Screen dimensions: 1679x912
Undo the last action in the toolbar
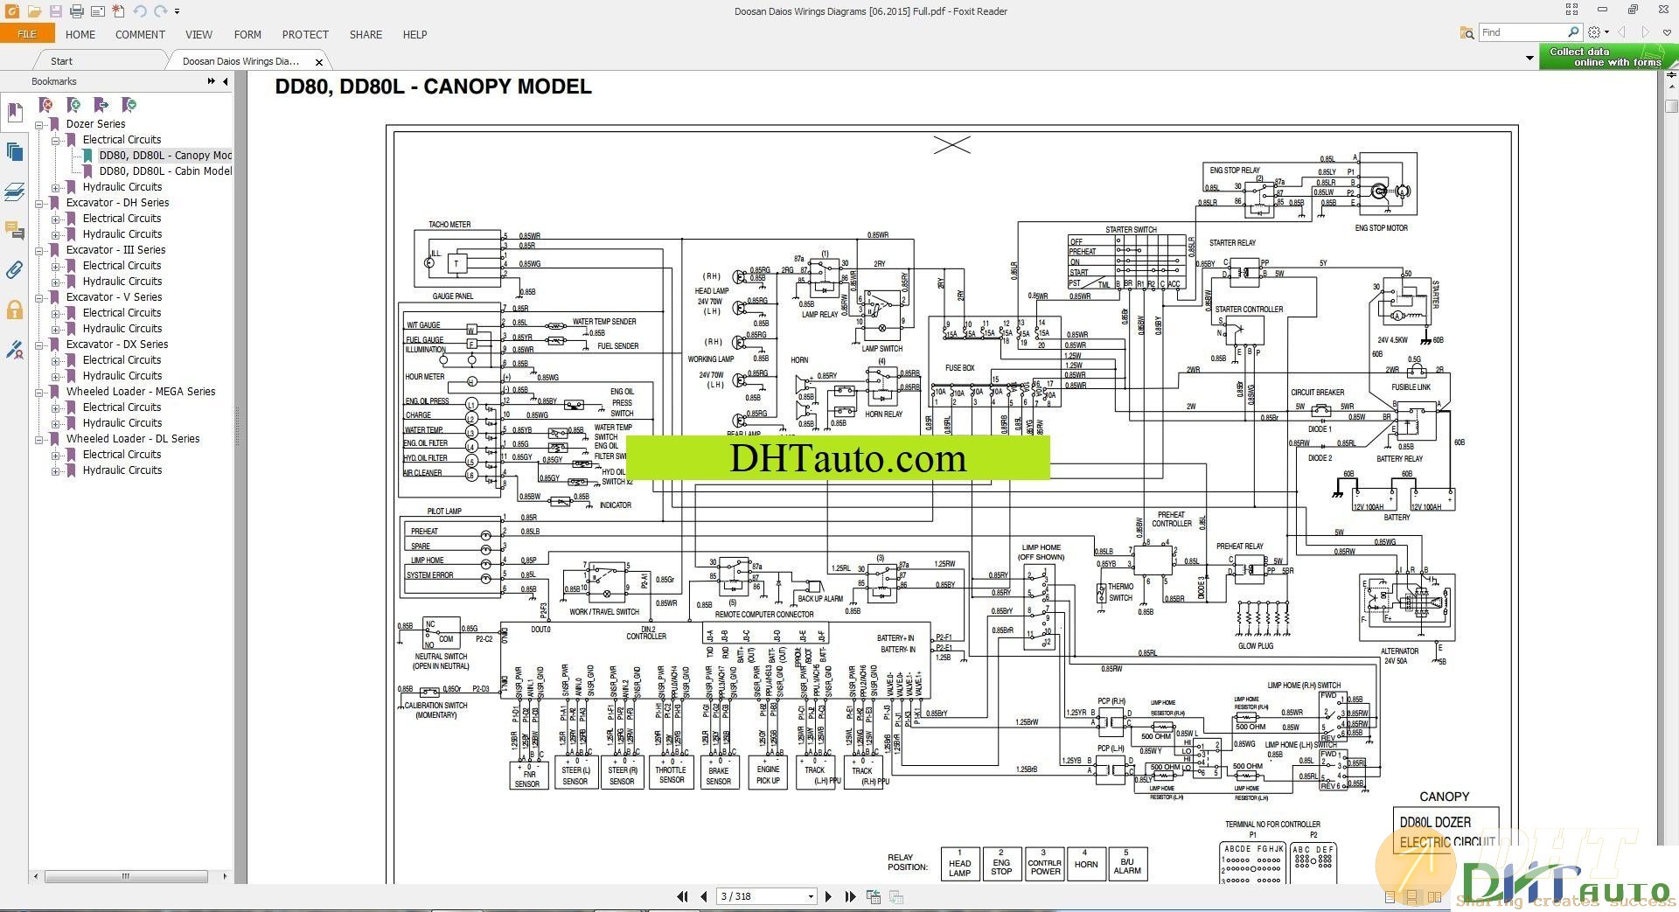(140, 11)
